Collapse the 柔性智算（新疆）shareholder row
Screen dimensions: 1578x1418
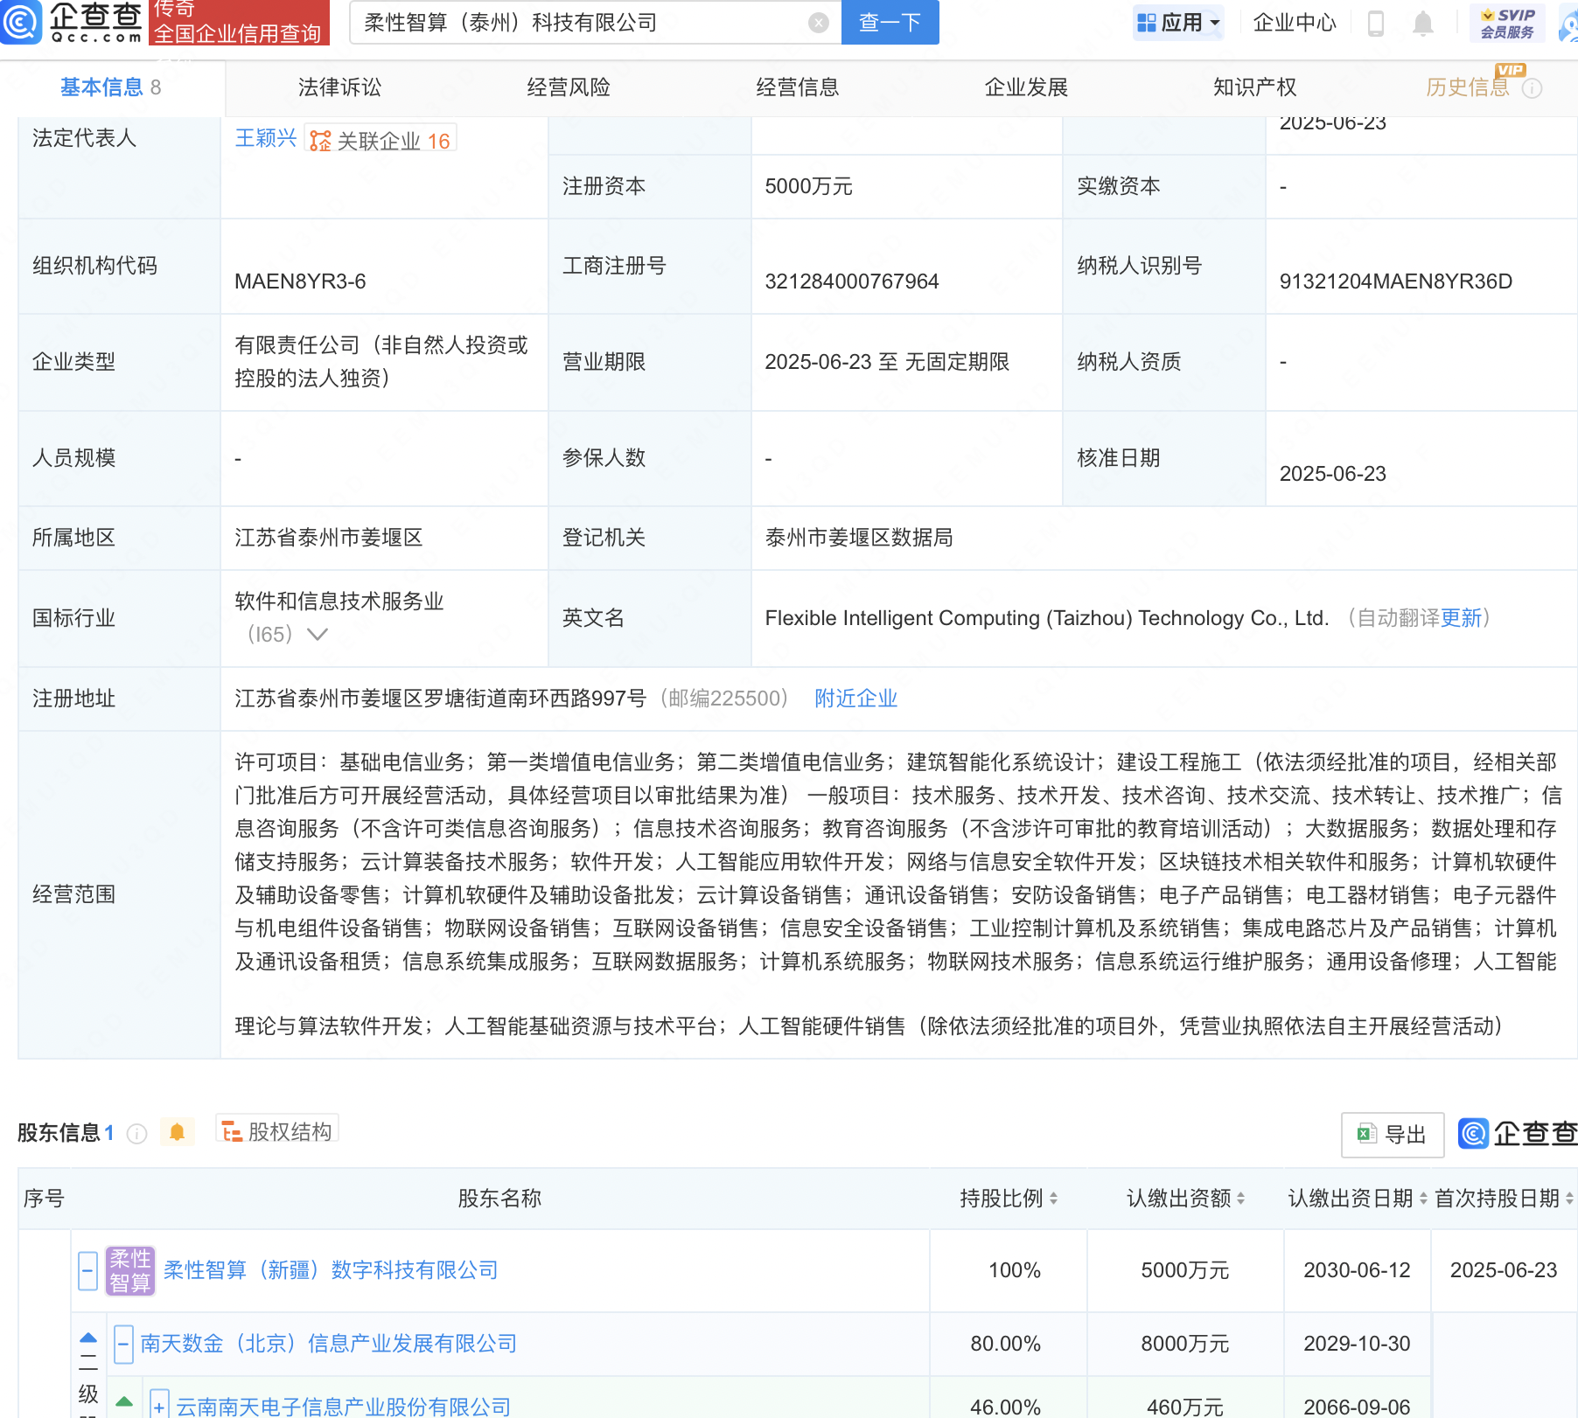click(87, 1270)
